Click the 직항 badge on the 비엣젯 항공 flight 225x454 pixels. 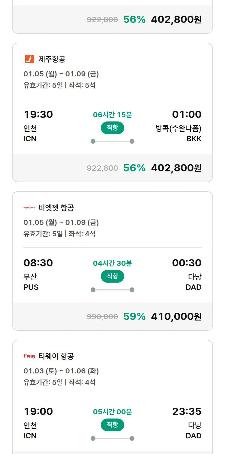(x=112, y=276)
